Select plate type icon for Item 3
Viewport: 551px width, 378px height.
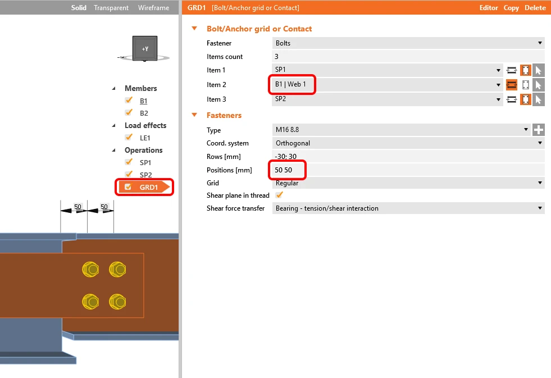[x=525, y=99]
